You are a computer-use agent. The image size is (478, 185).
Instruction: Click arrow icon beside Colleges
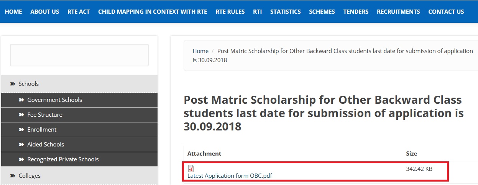[13, 176]
